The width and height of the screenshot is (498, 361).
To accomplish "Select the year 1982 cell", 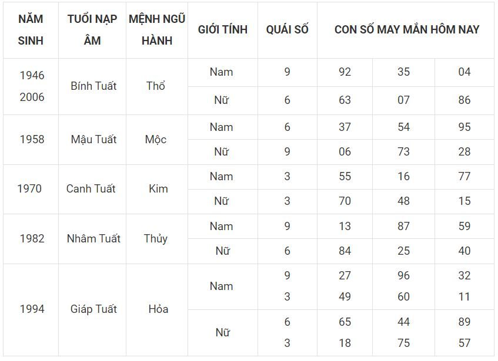I will 32,239.
